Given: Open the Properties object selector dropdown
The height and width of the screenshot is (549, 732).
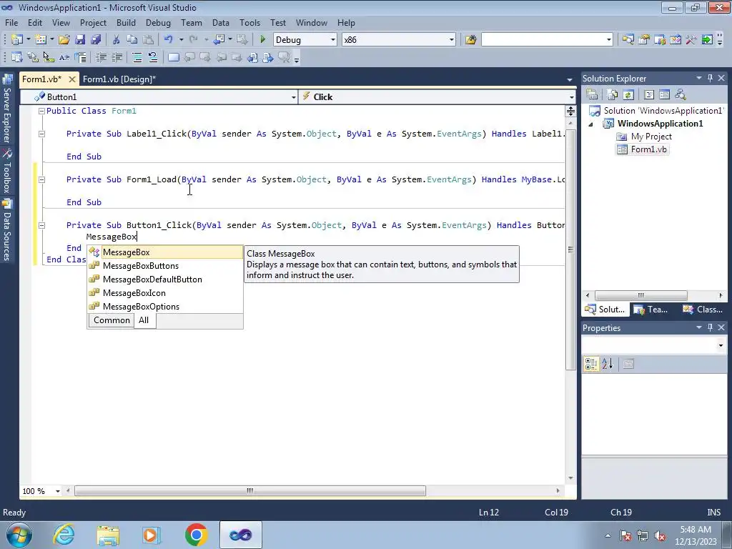Looking at the screenshot, I should tap(721, 345).
